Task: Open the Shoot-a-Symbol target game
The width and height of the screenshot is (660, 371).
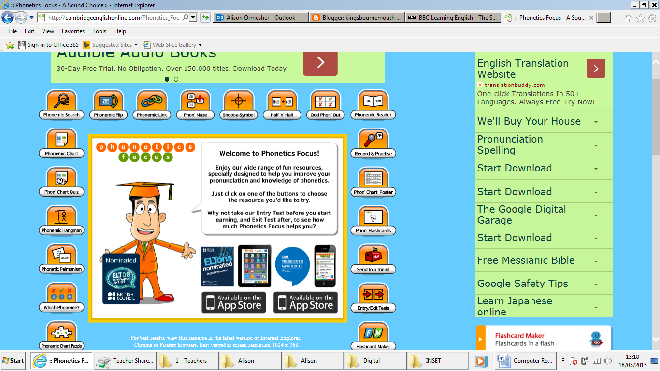Action: coord(238,105)
